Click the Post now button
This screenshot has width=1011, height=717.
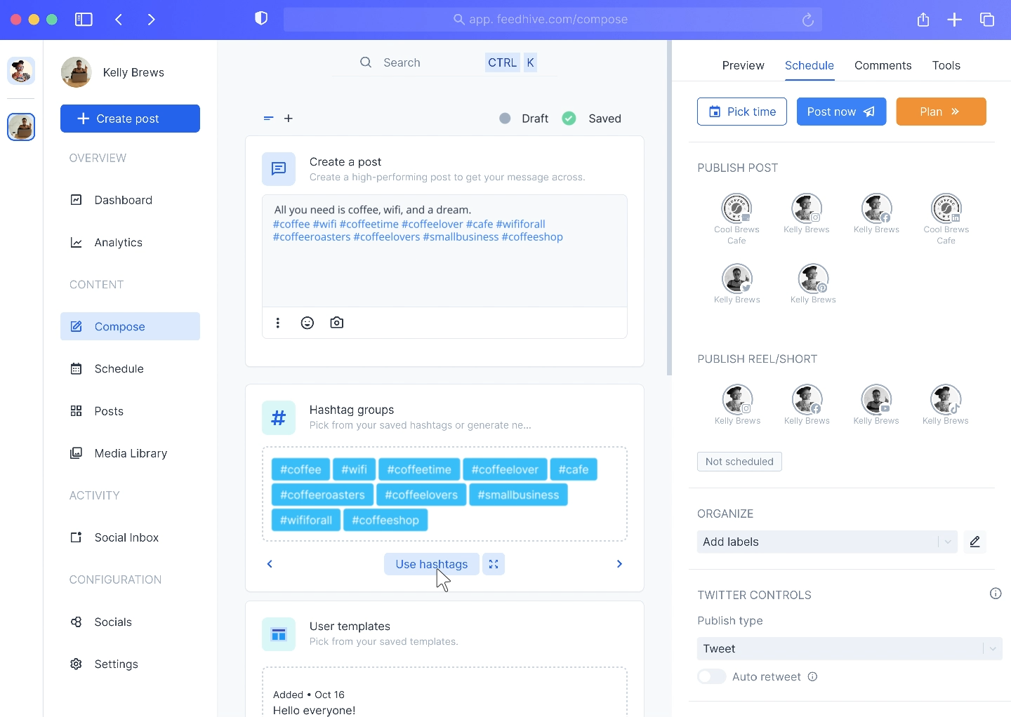coord(841,112)
